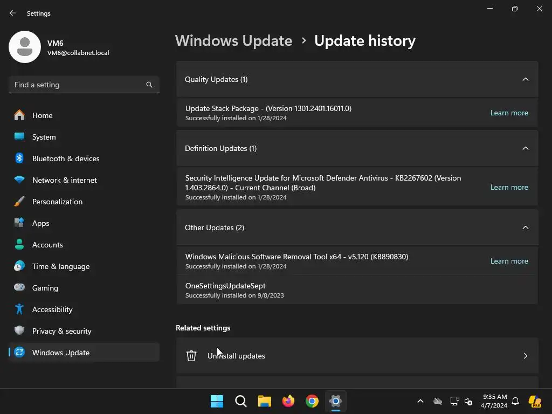Click Windows Update breadcrumb link

coord(233,41)
